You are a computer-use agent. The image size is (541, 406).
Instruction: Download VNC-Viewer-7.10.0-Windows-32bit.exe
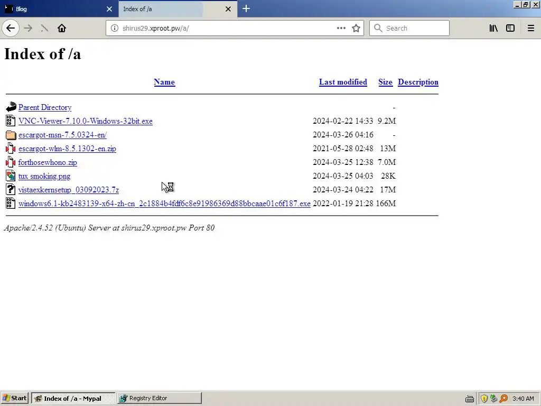click(x=86, y=121)
